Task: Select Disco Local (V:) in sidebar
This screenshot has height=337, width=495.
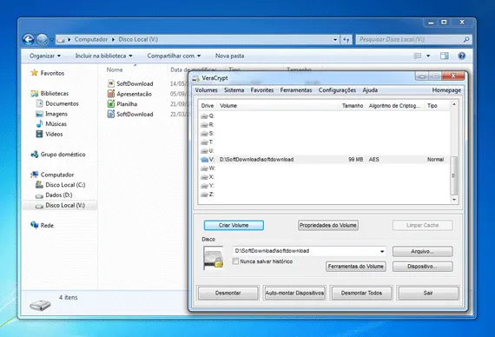Action: coord(60,205)
